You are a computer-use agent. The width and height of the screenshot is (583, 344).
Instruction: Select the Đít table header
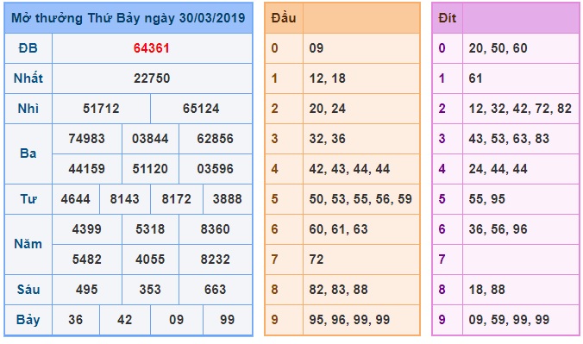pos(448,18)
